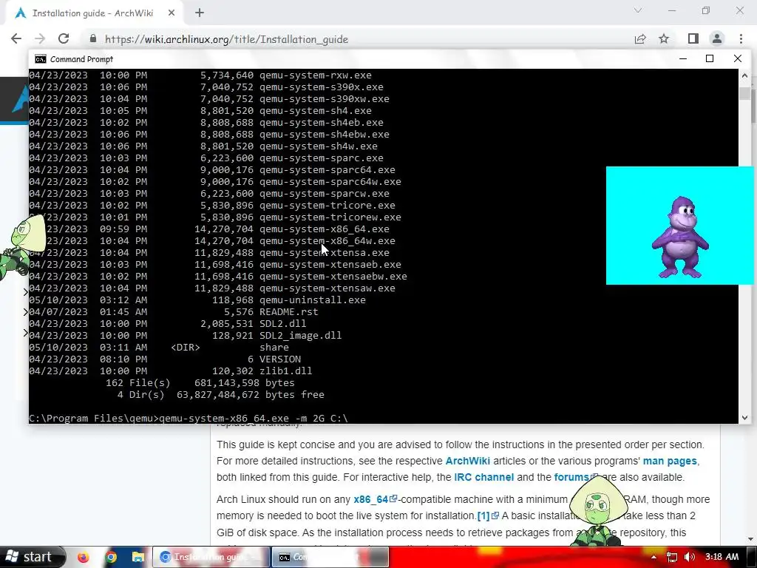Bookmark this page with the star icon
Image resolution: width=757 pixels, height=568 pixels.
point(664,38)
